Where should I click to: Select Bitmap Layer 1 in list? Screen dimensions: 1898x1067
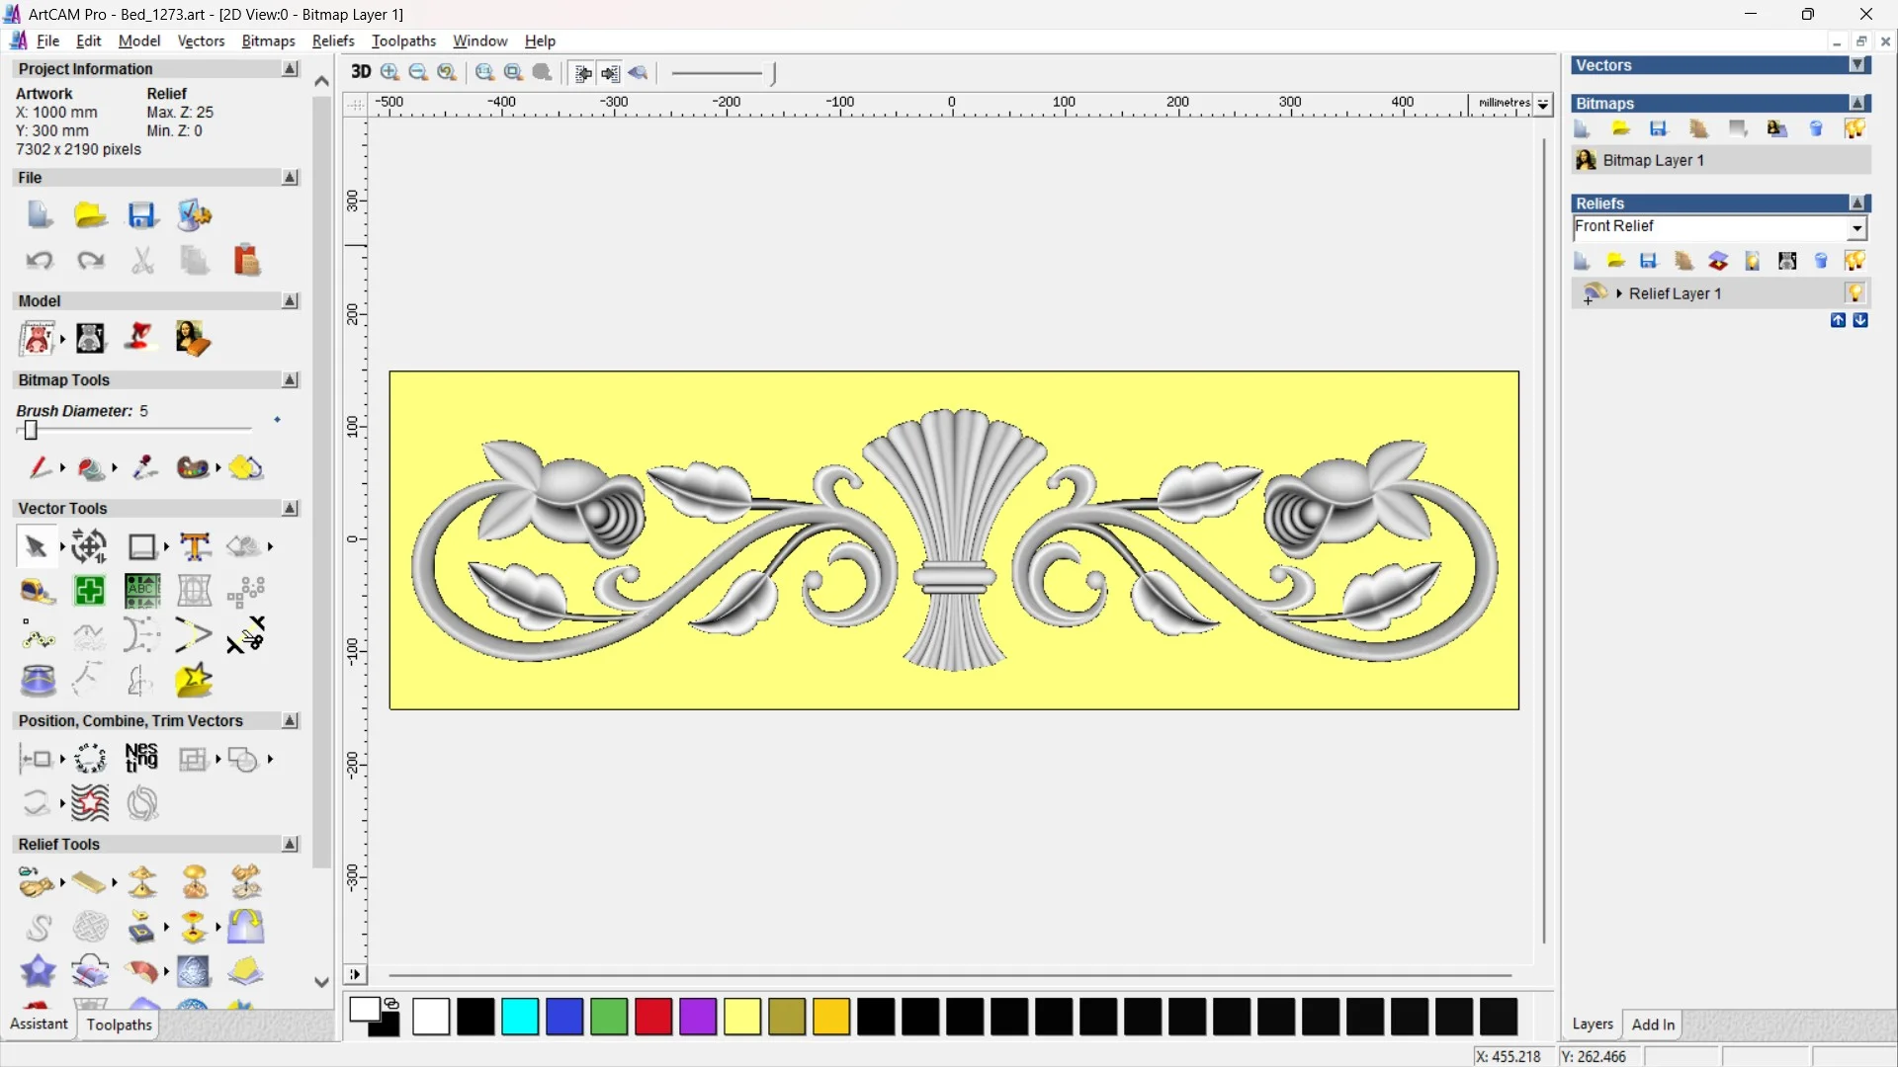pyautogui.click(x=1652, y=160)
